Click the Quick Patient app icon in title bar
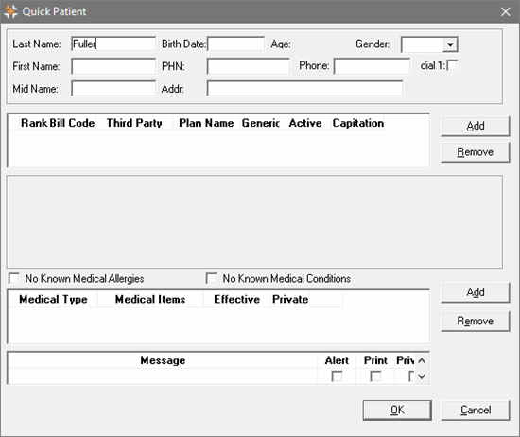The image size is (520, 437). (10, 11)
